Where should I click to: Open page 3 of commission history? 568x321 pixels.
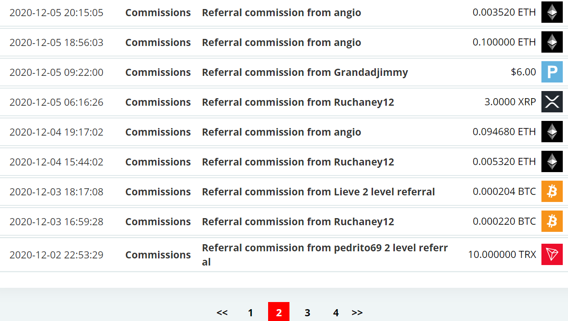[307, 312]
